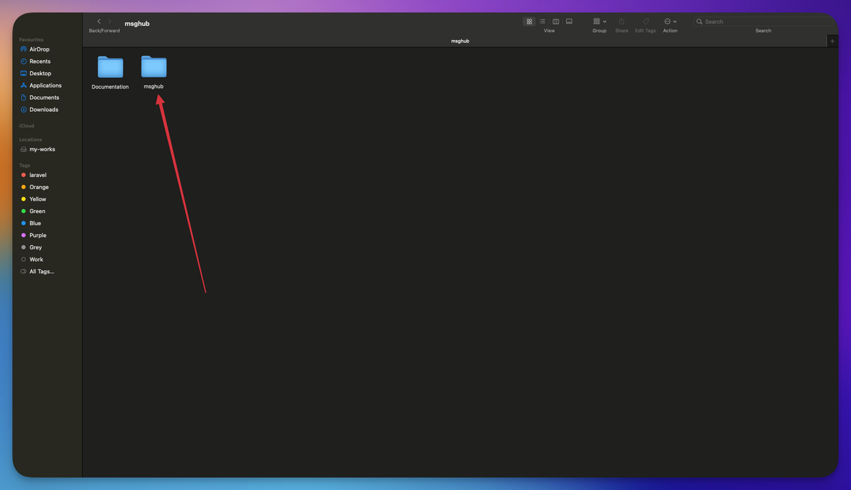Switch to list view
The image size is (851, 490).
pos(543,21)
